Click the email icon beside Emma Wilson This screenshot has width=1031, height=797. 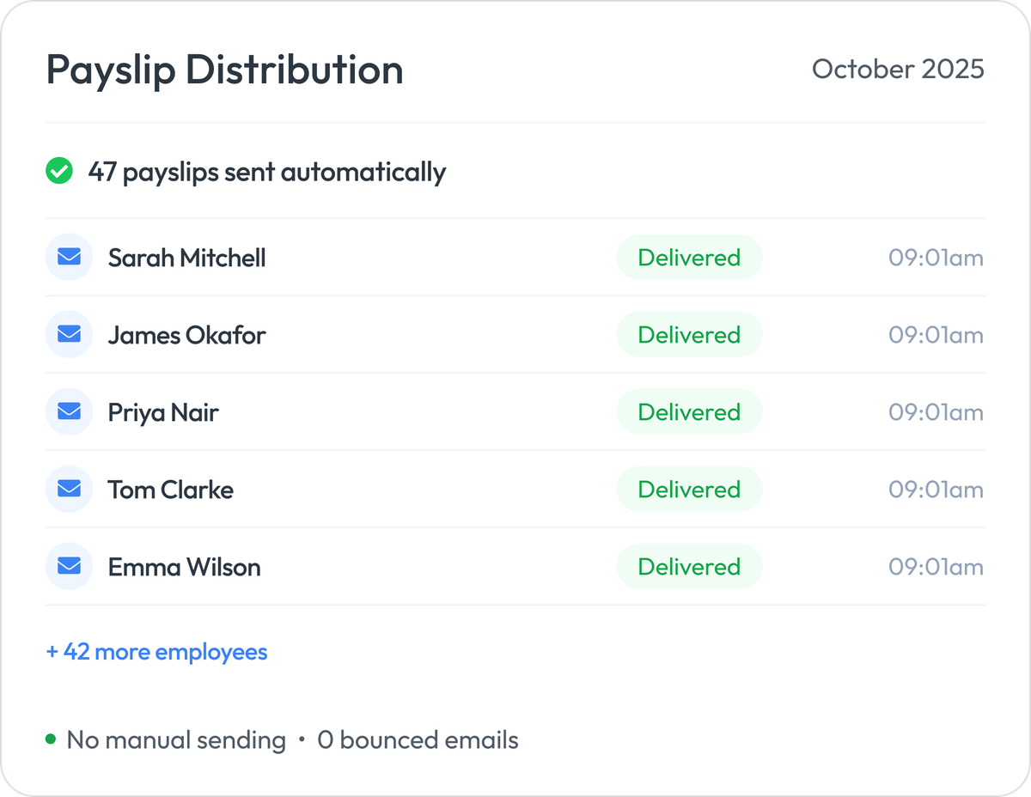[x=69, y=566]
